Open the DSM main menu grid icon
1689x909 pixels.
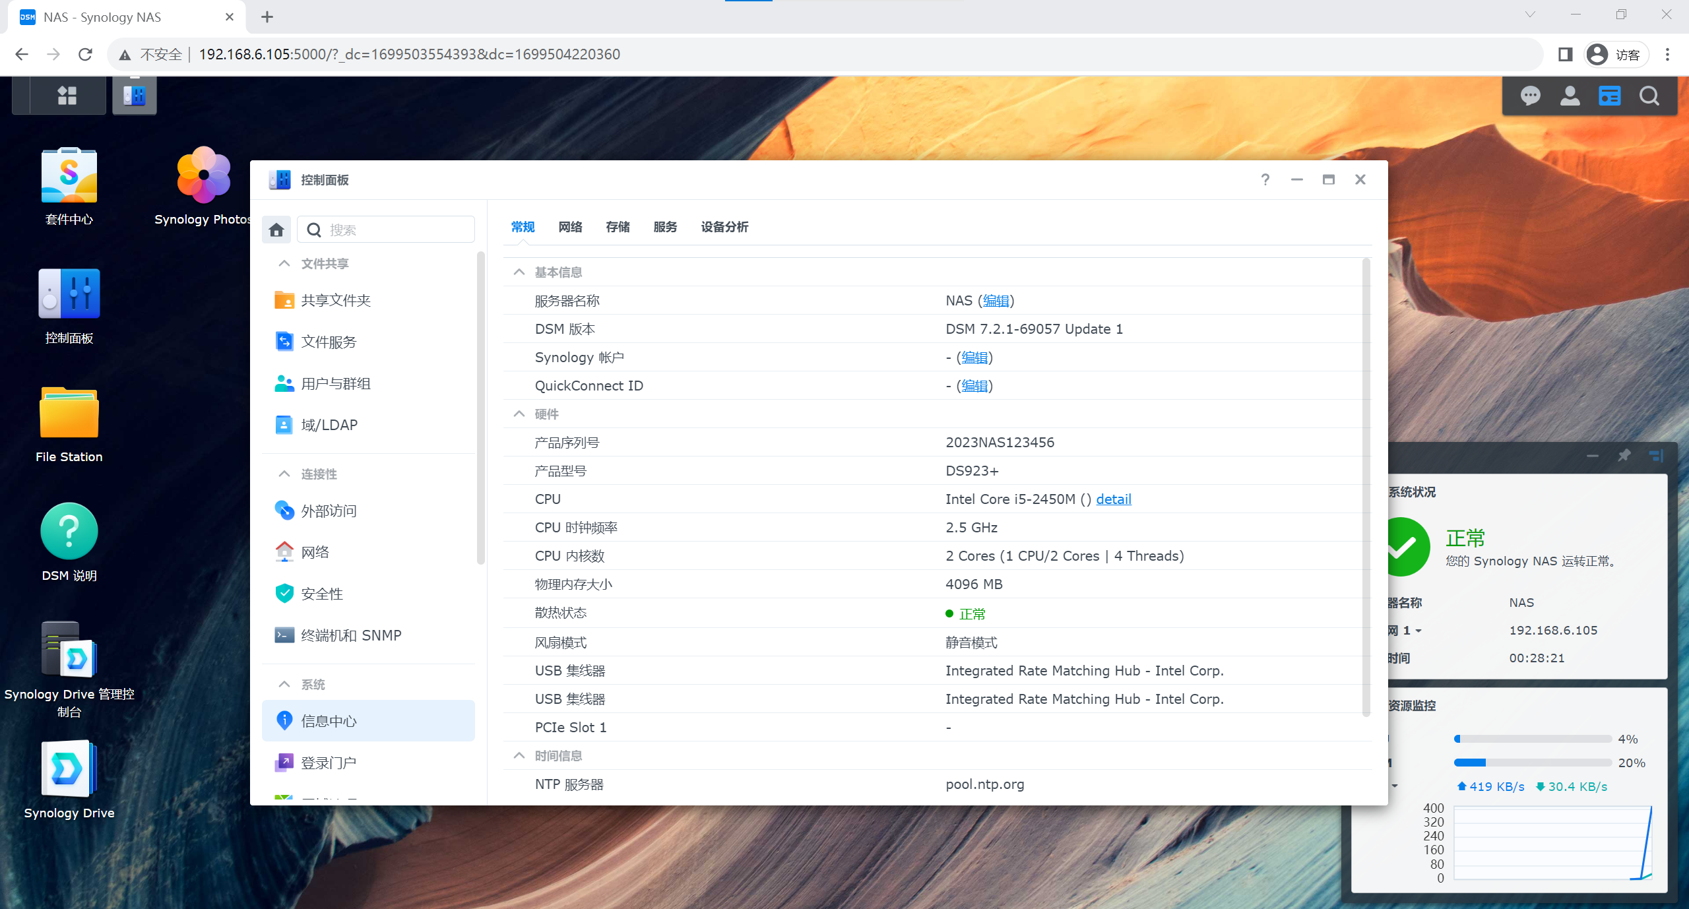pyautogui.click(x=67, y=96)
